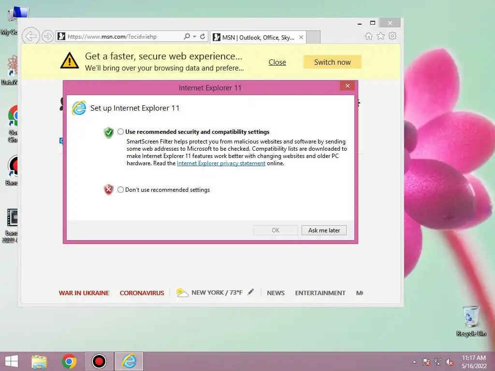Click the red shield X icon
The width and height of the screenshot is (495, 371).
pyautogui.click(x=109, y=189)
